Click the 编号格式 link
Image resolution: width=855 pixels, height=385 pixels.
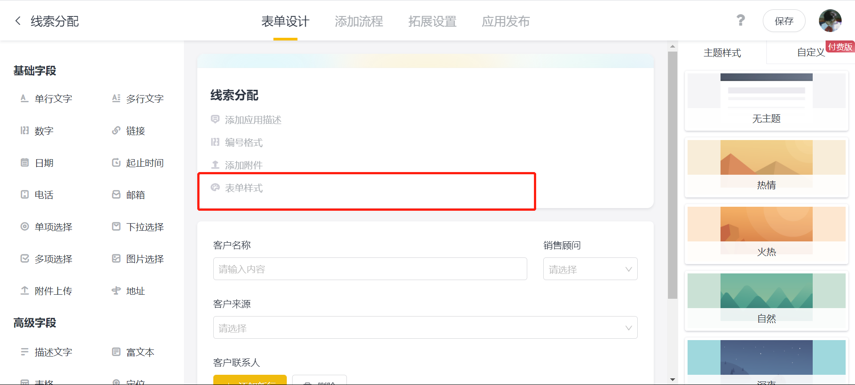(244, 143)
